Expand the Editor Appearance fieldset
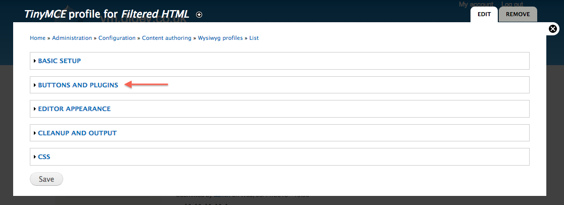Image resolution: width=564 pixels, height=205 pixels. 74,109
